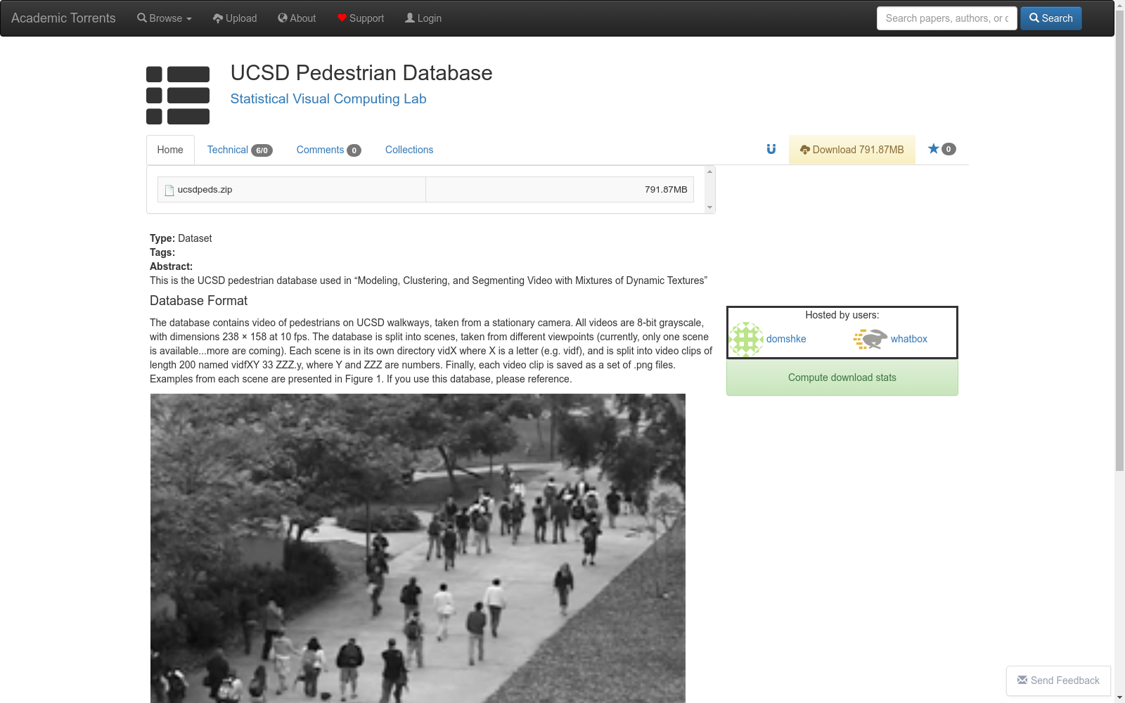Click the dataset list icon beside title
Image resolution: width=1125 pixels, height=703 pixels.
pyautogui.click(x=178, y=95)
